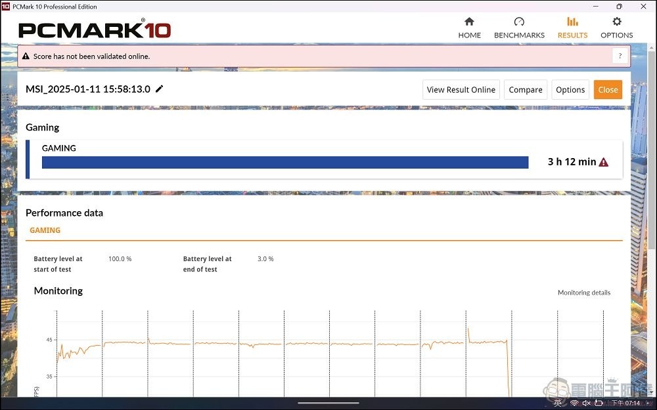Open the BENCHMARKS gauge page
The height and width of the screenshot is (410, 657).
click(x=519, y=28)
